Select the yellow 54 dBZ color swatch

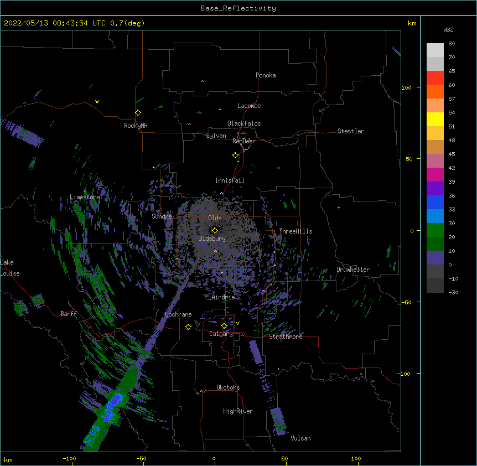(435, 120)
